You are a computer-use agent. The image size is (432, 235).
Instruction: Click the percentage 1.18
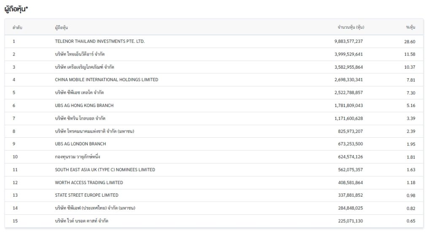pyautogui.click(x=411, y=183)
